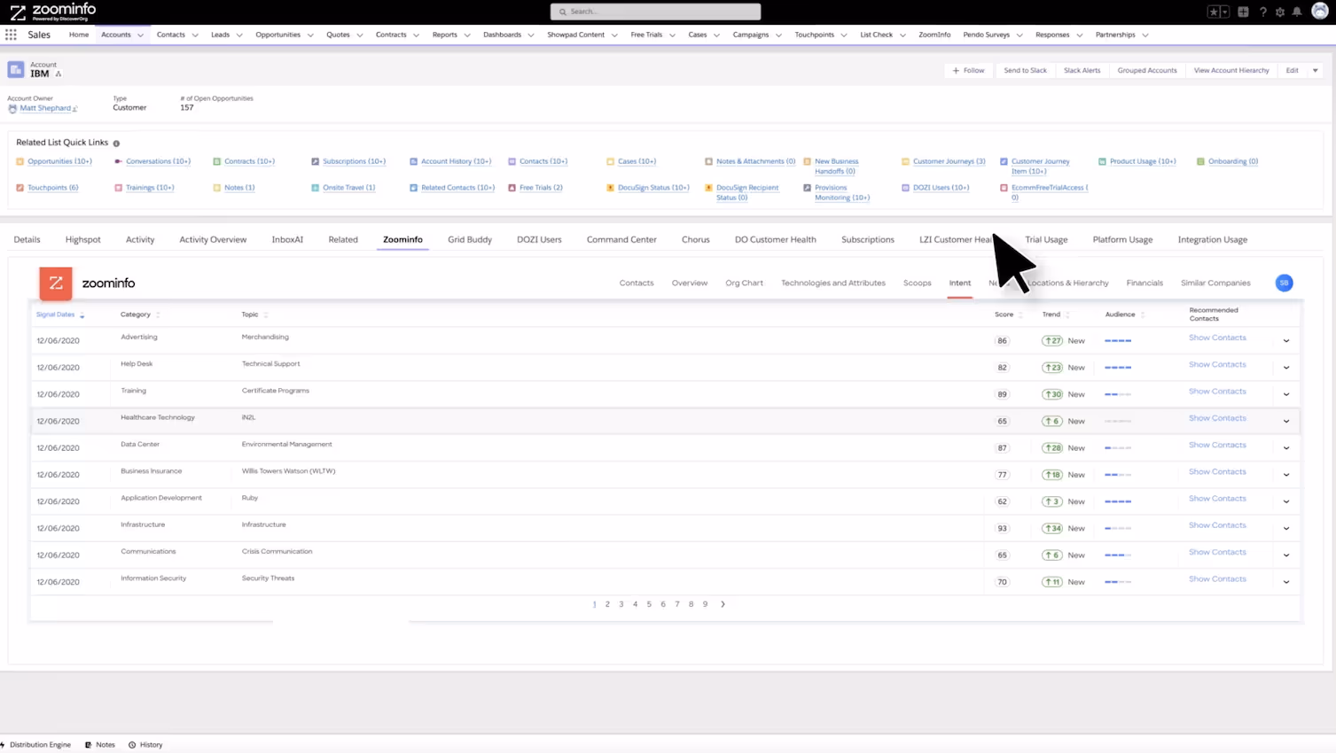Image resolution: width=1336 pixels, height=753 pixels.
Task: Switch to the Highspot tab
Action: 82,239
